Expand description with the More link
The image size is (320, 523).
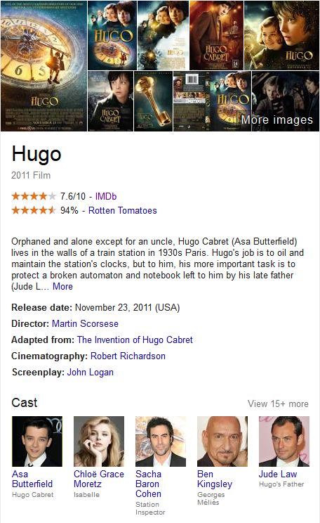pyautogui.click(x=62, y=287)
